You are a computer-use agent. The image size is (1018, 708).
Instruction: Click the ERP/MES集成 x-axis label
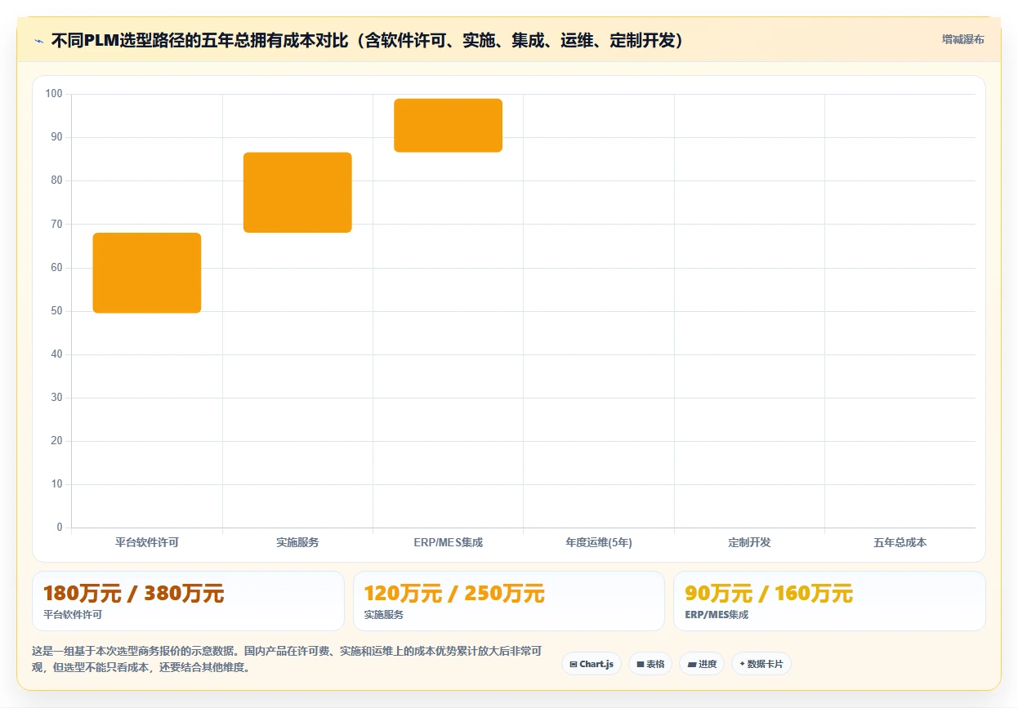tap(448, 542)
